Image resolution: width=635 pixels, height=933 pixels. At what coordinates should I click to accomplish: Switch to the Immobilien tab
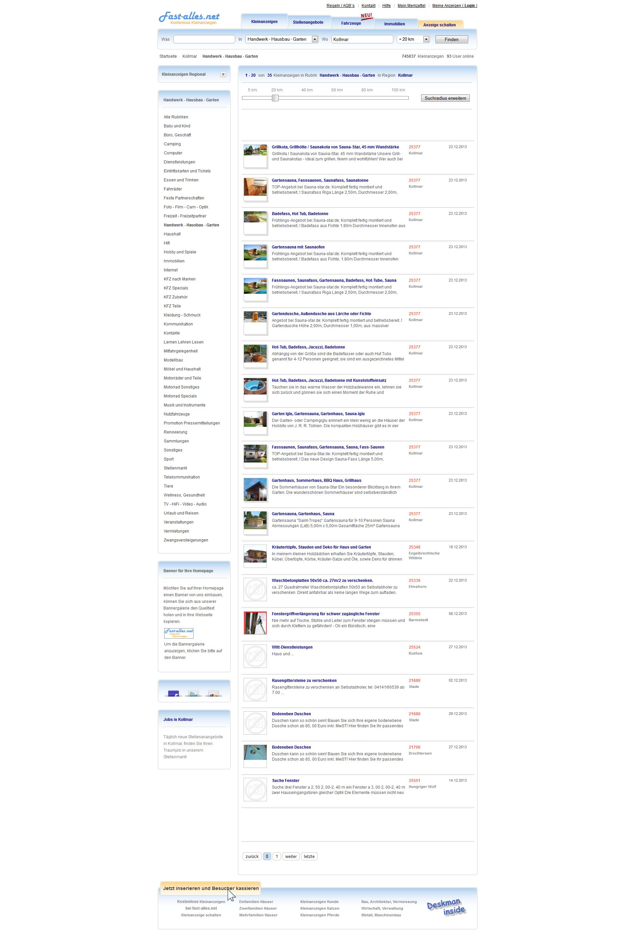tap(394, 24)
